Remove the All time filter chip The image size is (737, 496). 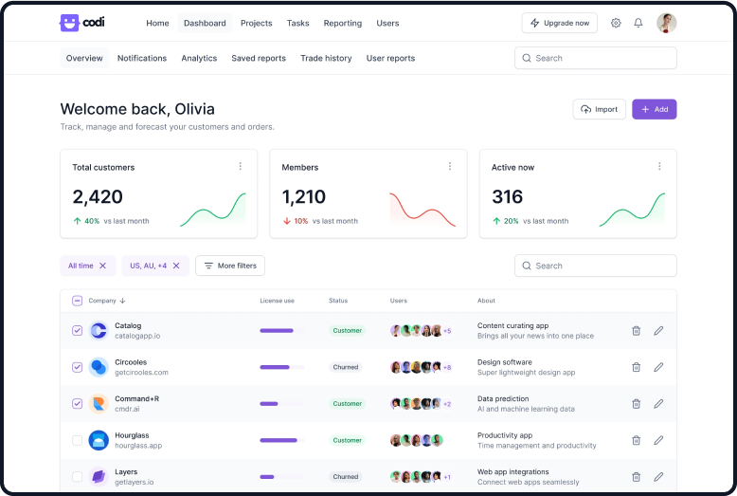(103, 266)
